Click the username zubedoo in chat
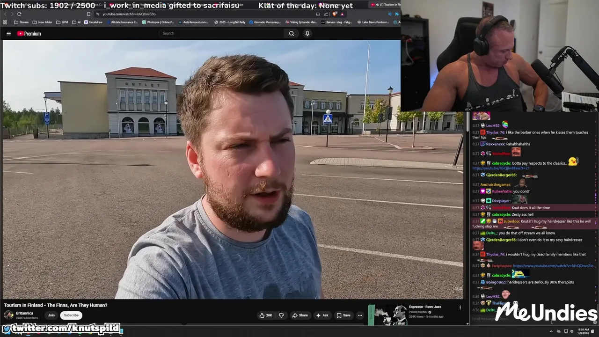Image resolution: width=599 pixels, height=337 pixels. pos(512,221)
